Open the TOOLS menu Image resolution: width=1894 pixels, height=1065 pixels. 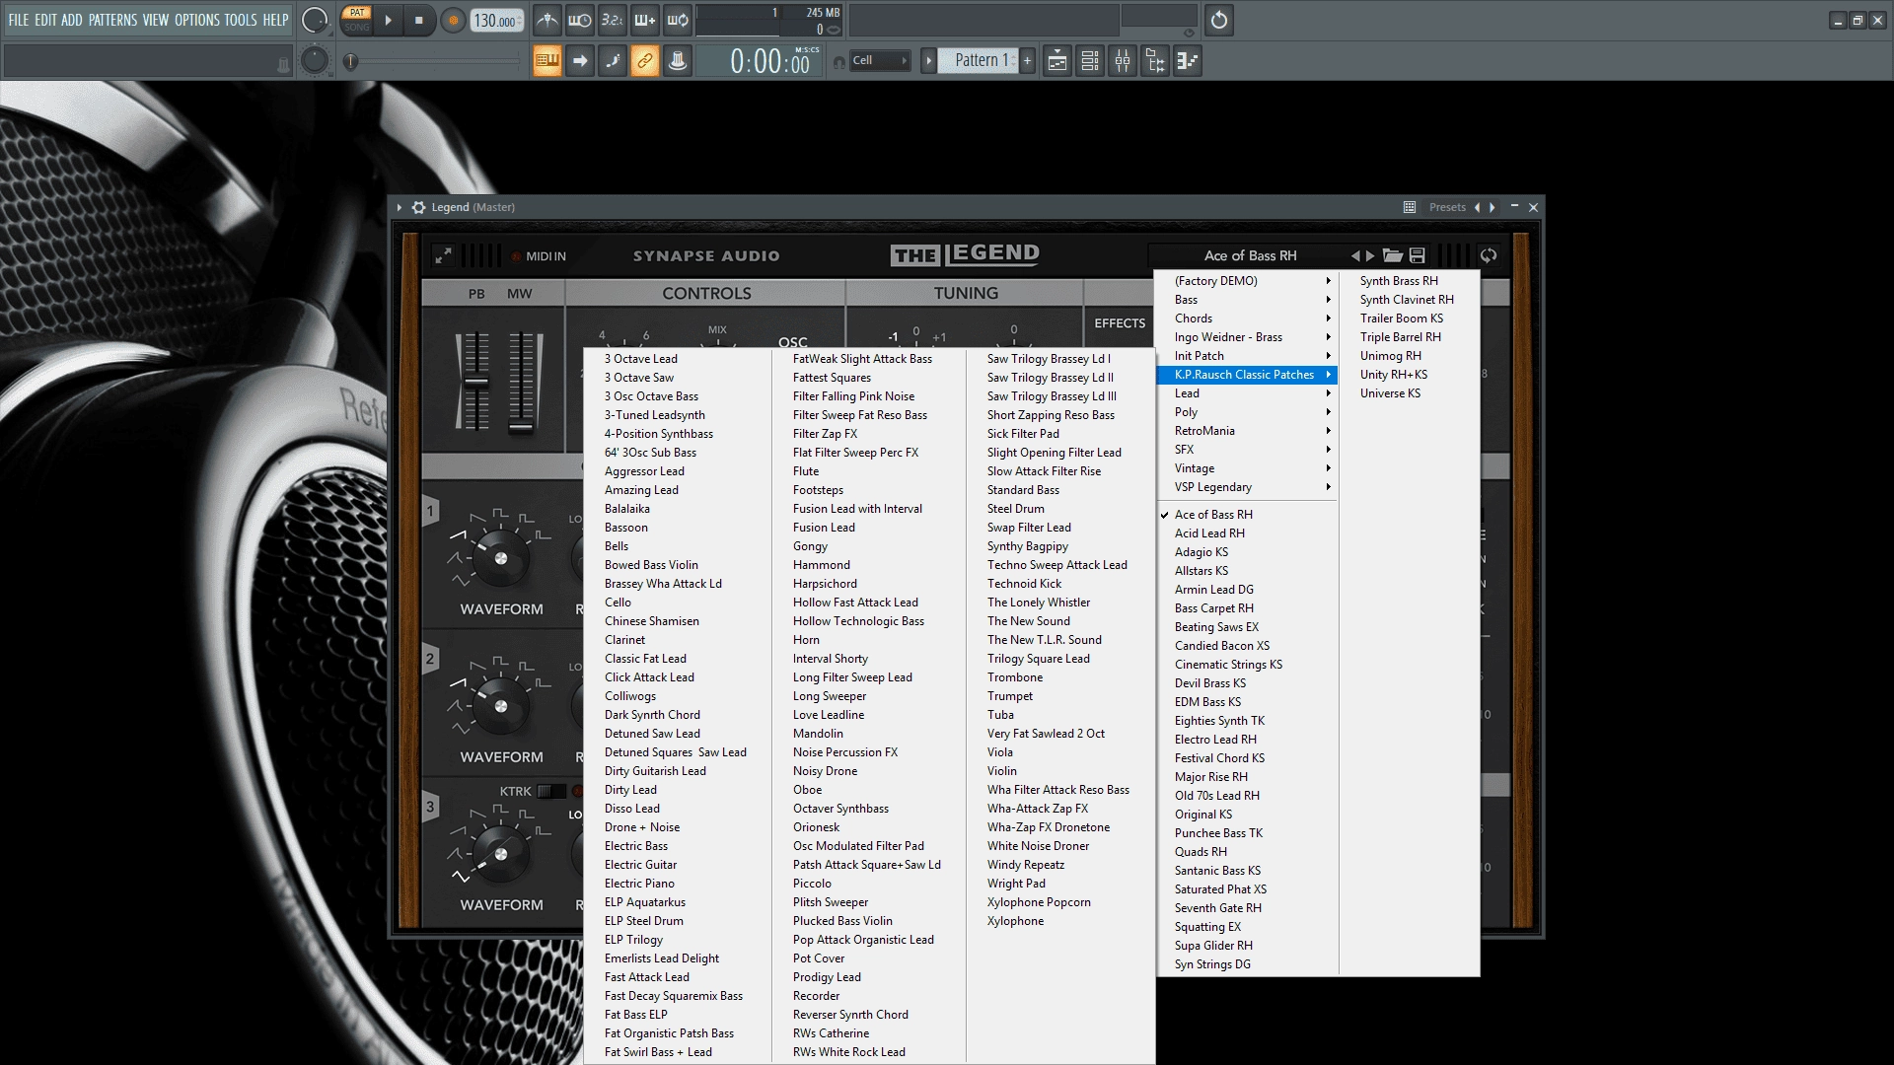coord(241,20)
